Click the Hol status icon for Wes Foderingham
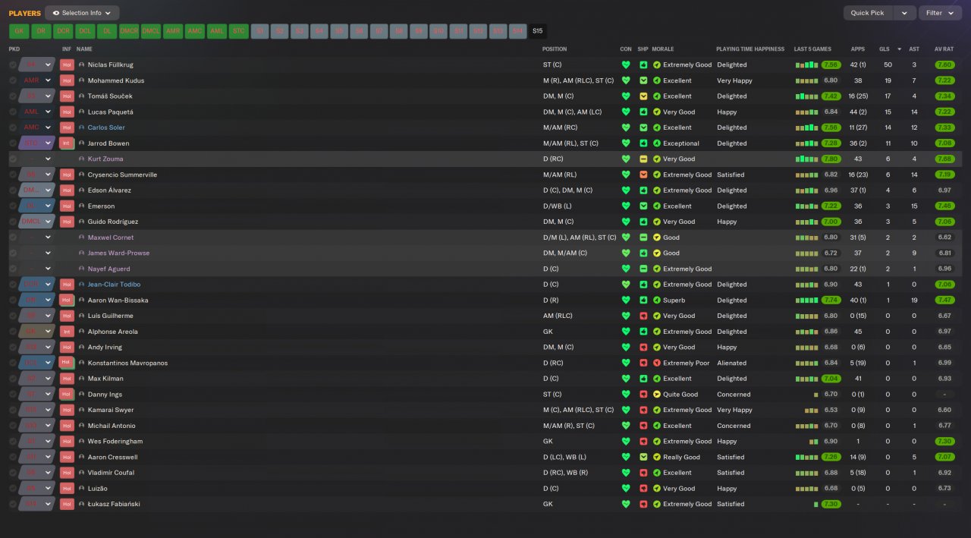This screenshot has height=538, width=971. click(67, 441)
